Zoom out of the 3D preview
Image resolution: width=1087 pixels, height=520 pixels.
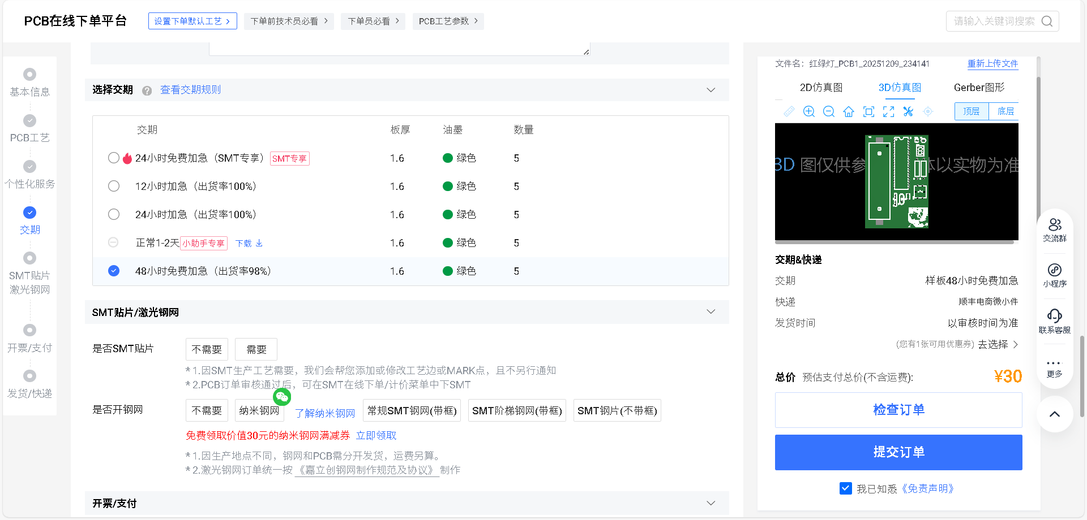(828, 111)
